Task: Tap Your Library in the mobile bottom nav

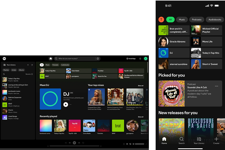Action: coord(199,140)
